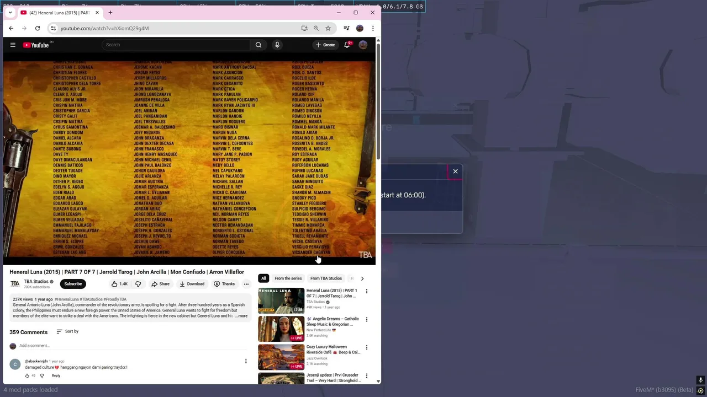Click the Jesenji update video title
The width and height of the screenshot is (707, 397).
(334, 378)
